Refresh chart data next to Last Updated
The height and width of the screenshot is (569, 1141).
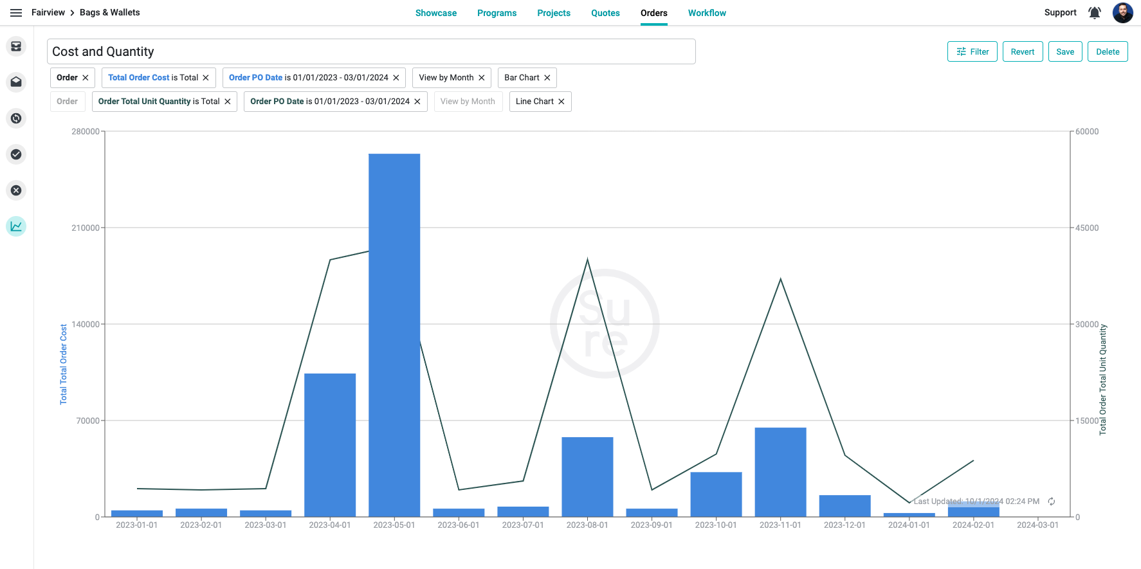pos(1052,501)
